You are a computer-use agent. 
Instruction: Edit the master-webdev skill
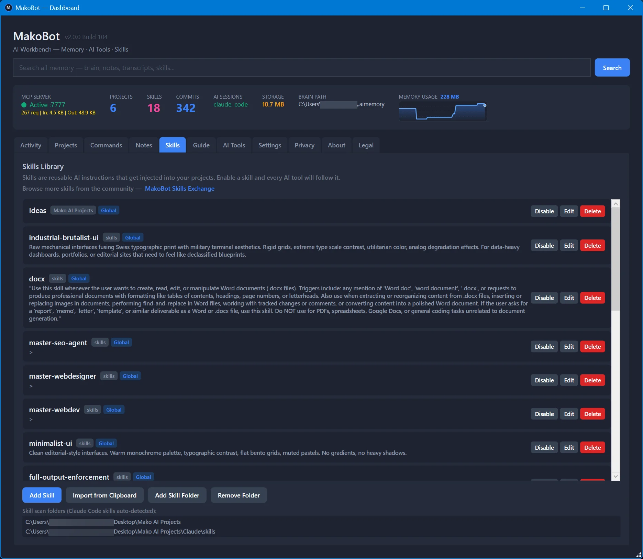(569, 414)
